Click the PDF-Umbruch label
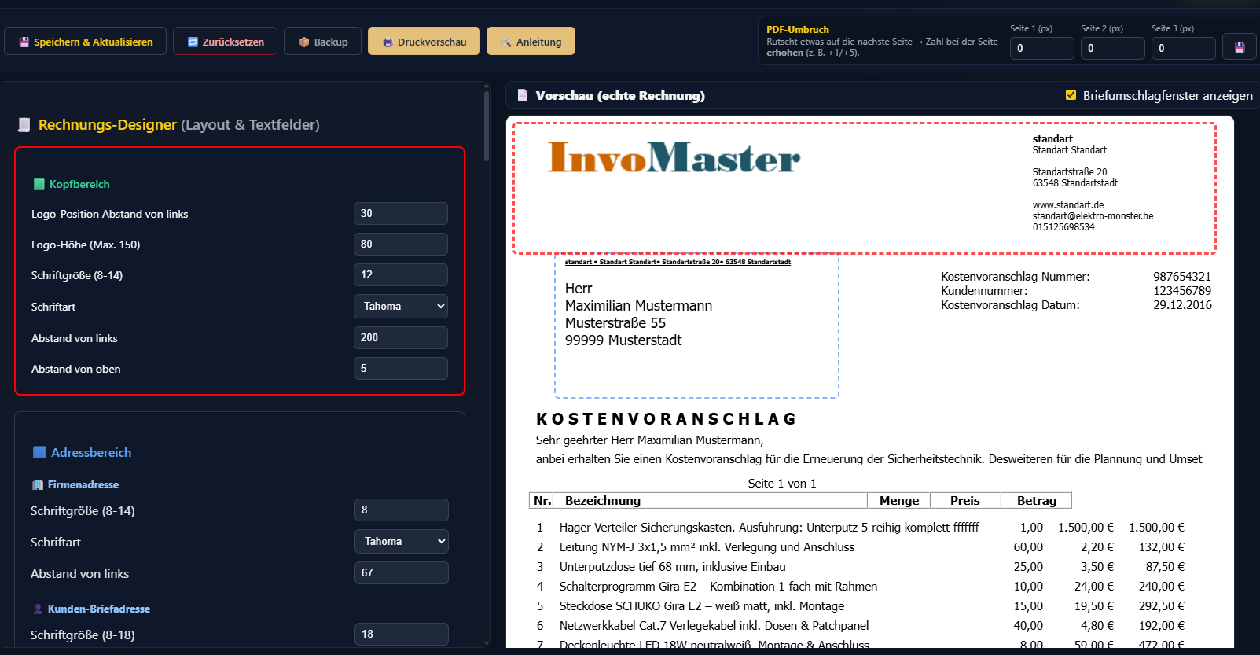 tap(798, 30)
